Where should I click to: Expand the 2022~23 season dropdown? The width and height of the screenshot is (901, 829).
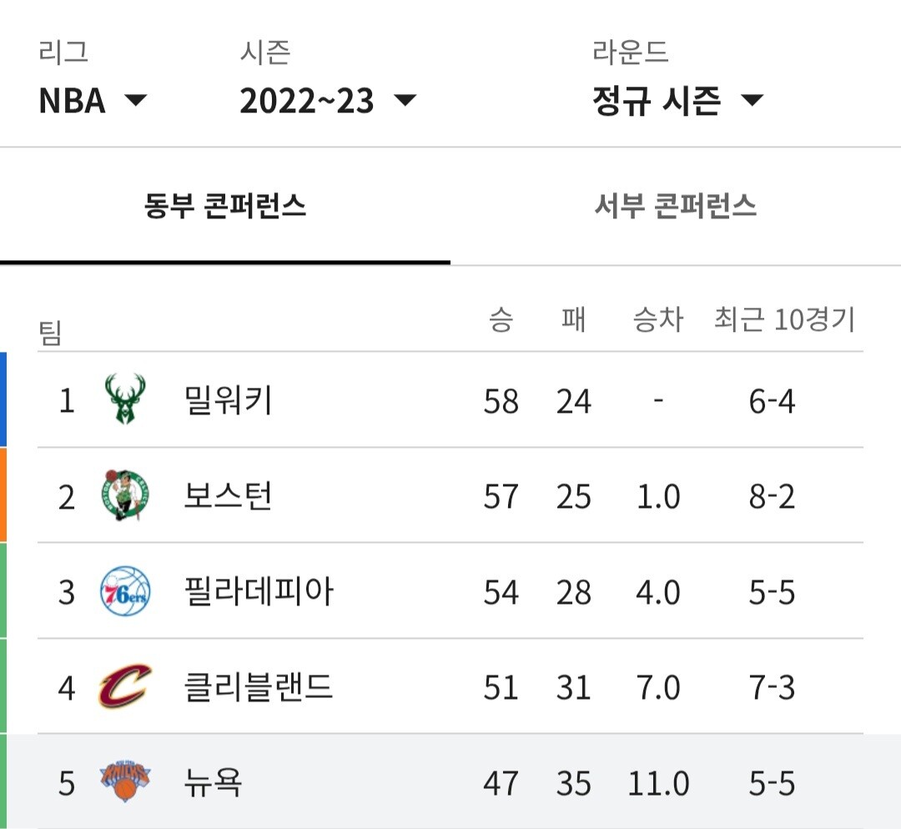pos(328,101)
